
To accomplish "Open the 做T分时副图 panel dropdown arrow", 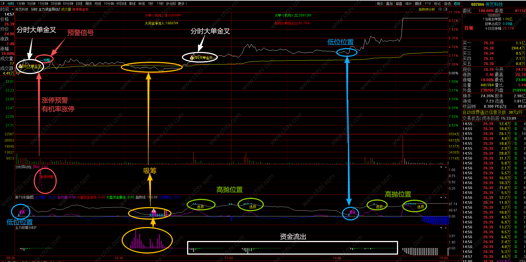I will pos(441,197).
